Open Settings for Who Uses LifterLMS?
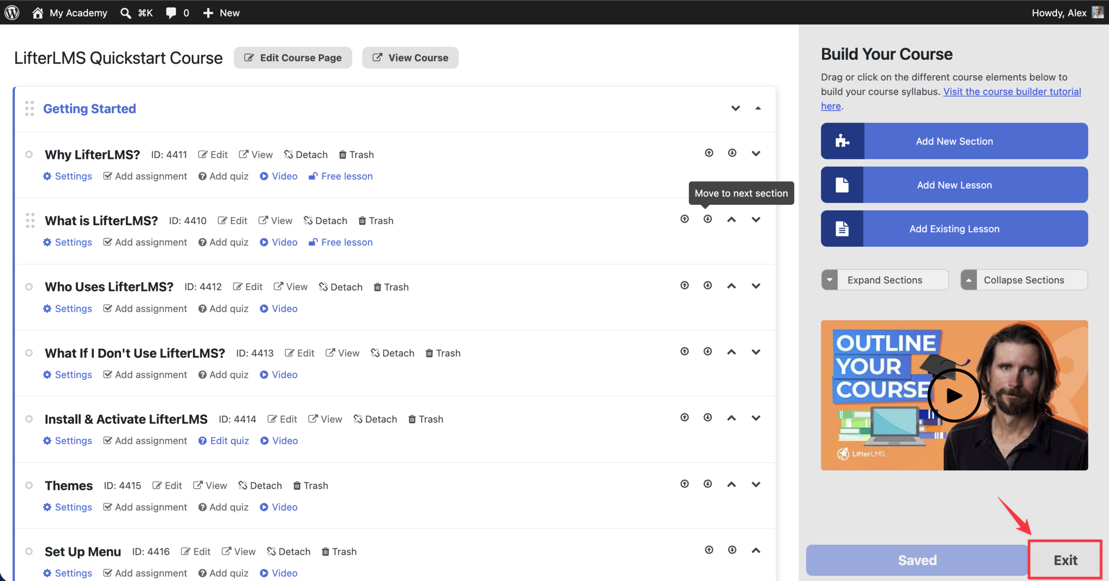The width and height of the screenshot is (1109, 581). [x=68, y=309]
